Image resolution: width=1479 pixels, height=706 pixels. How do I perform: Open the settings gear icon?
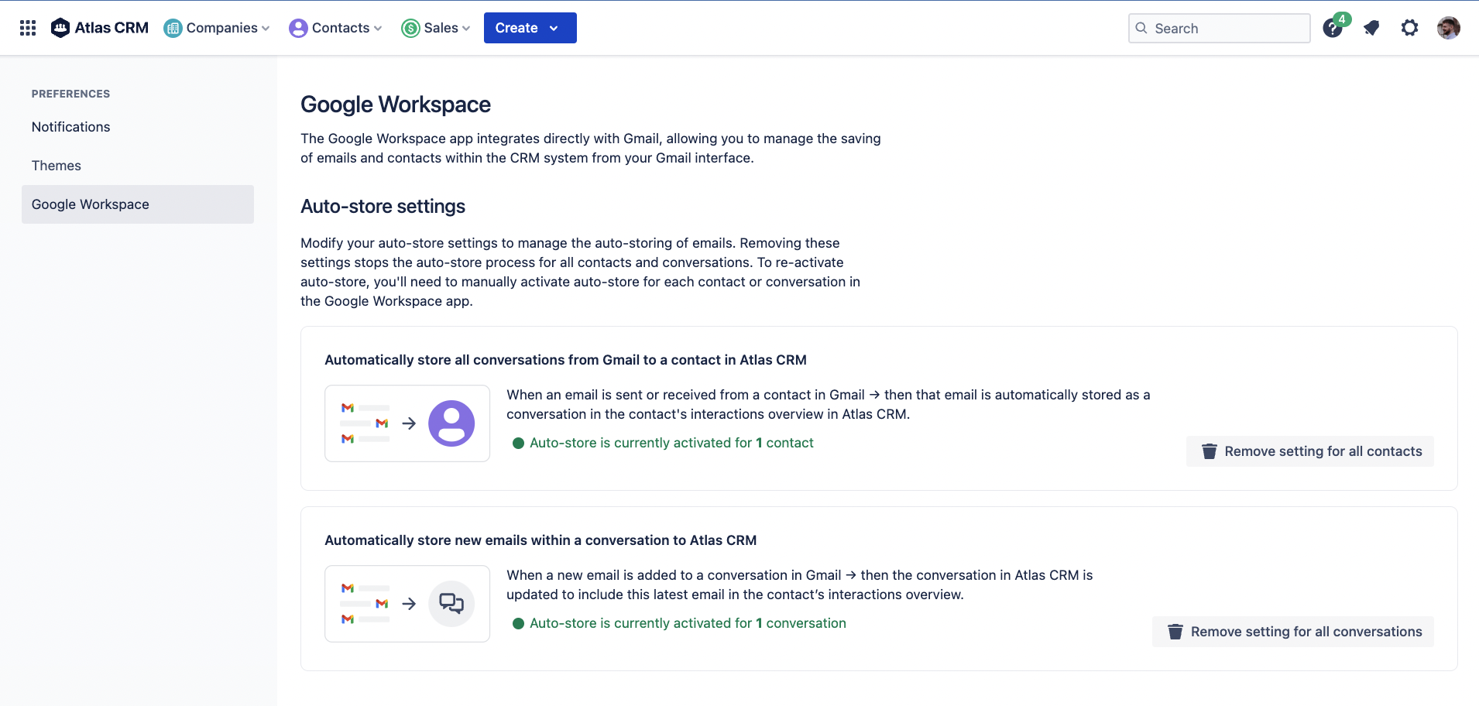point(1409,29)
